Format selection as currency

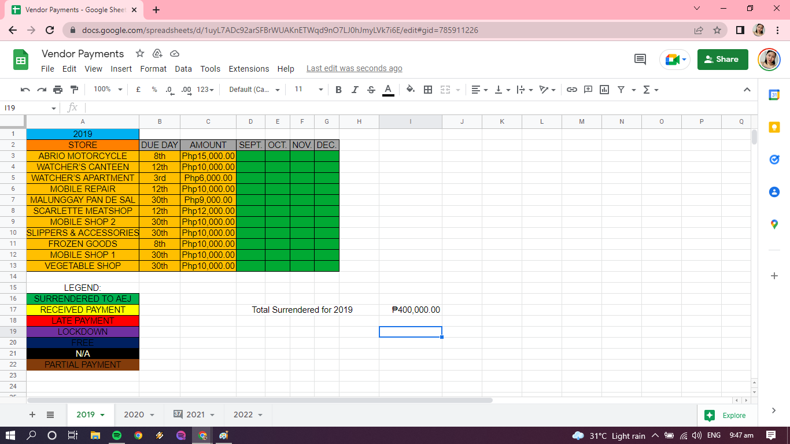(138, 90)
